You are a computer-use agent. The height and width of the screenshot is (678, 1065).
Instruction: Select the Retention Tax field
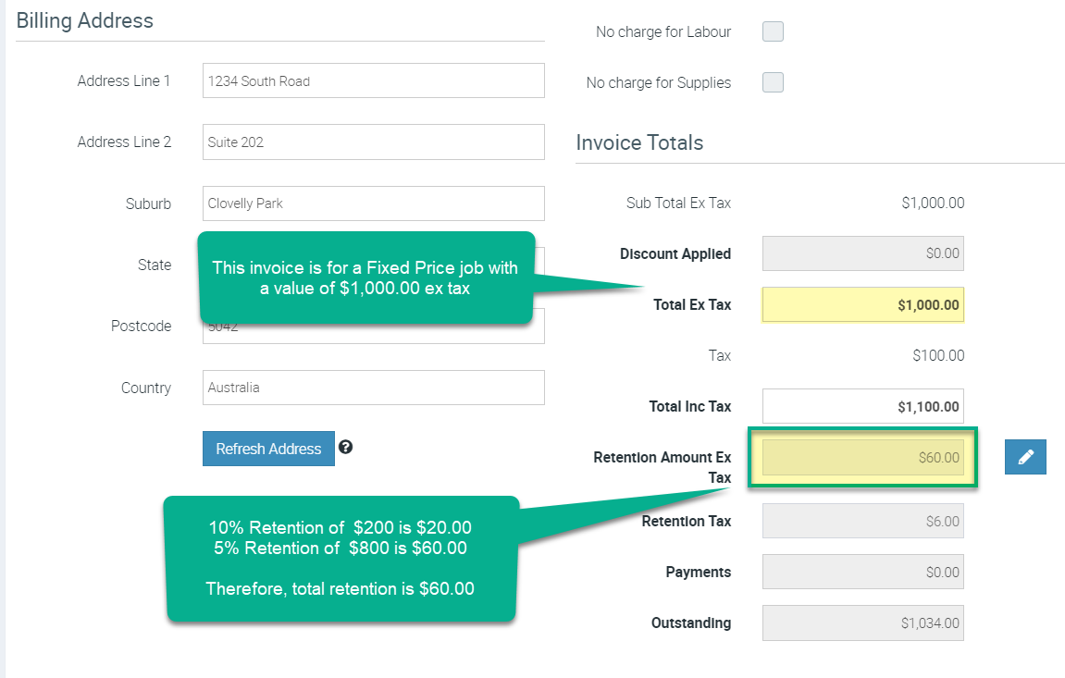click(862, 521)
